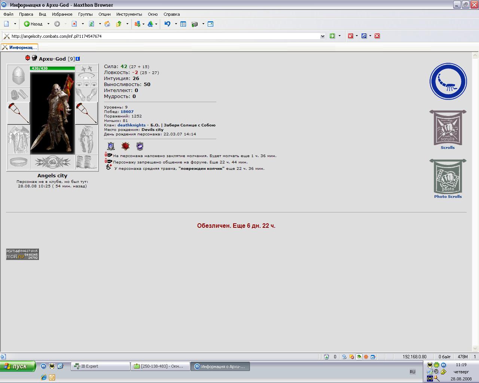Viewport: 479px width, 383px height.
Task: Open the Вид menu
Action: [42, 14]
